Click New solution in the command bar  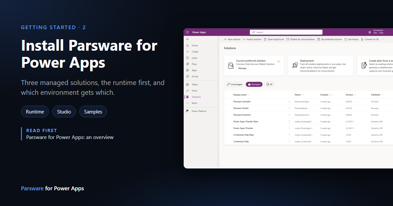pyautogui.click(x=232, y=39)
